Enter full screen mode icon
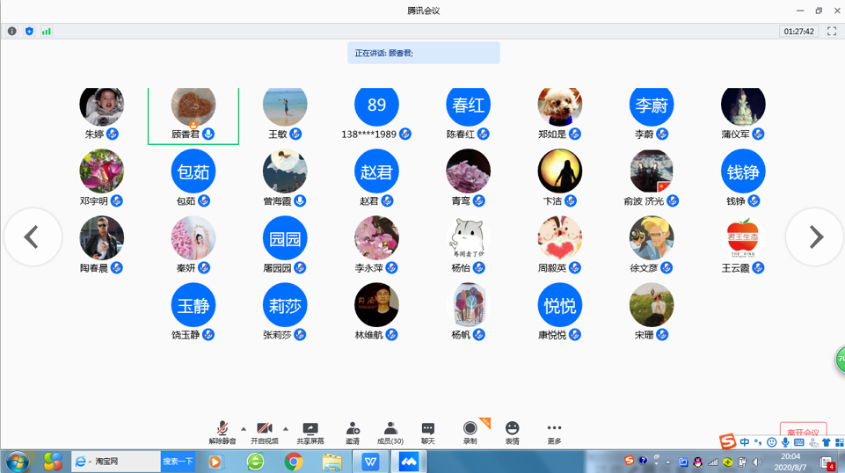Screen dimensions: 845x473 (832, 32)
